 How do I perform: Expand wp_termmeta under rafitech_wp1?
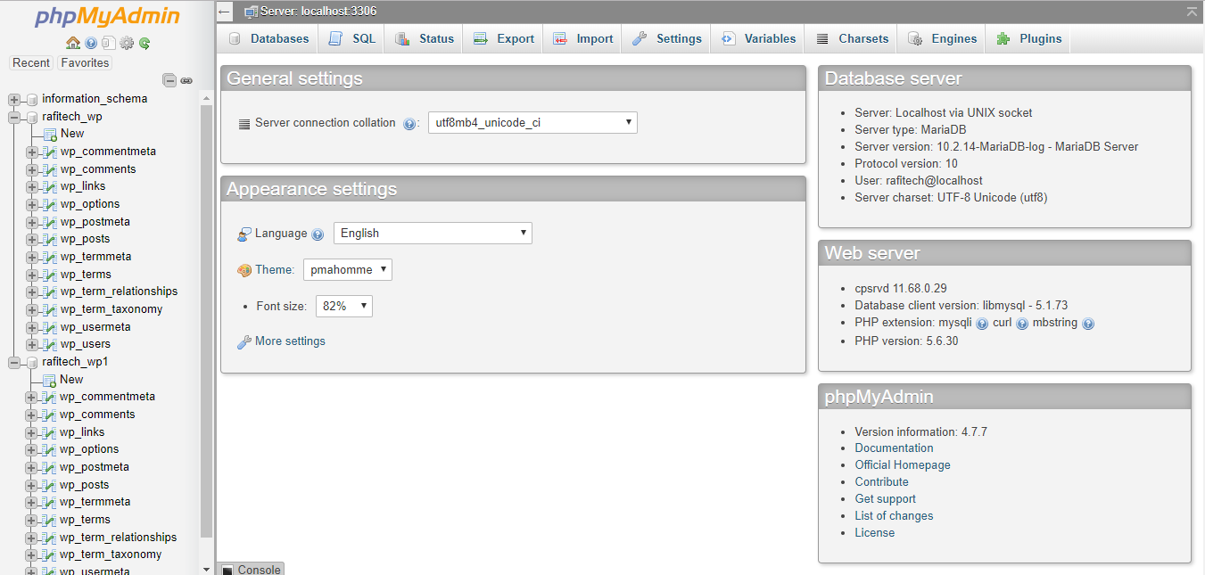[32, 502]
